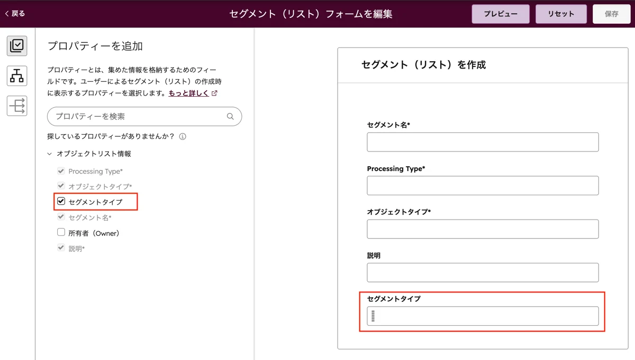
Task: Toggle the 説明 checkbox
Action: coord(61,248)
